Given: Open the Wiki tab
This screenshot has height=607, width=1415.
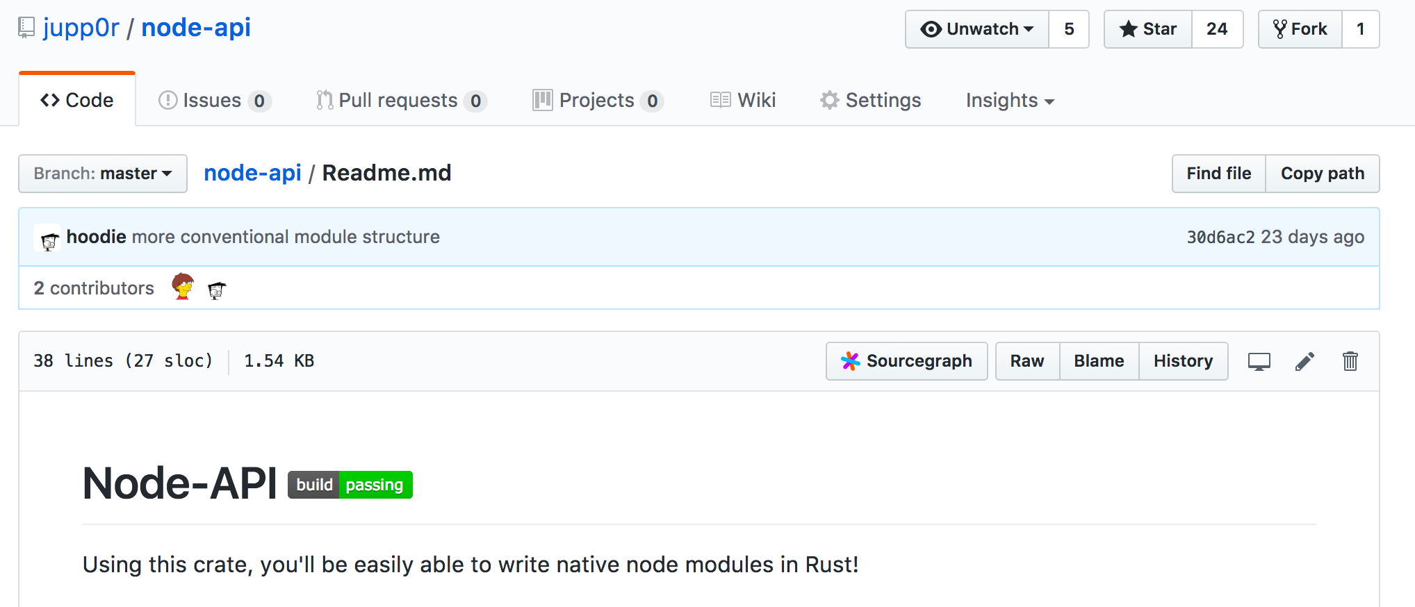Looking at the screenshot, I should coord(743,101).
